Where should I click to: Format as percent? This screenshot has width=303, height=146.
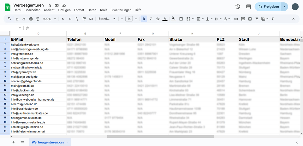point(70,19)
